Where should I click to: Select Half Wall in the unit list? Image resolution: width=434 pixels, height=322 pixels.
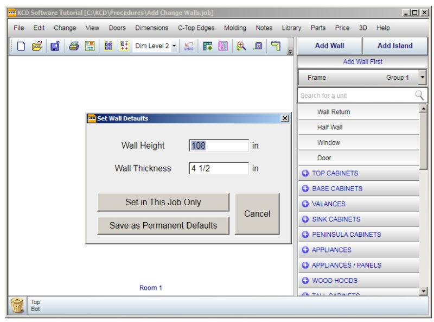pos(330,127)
